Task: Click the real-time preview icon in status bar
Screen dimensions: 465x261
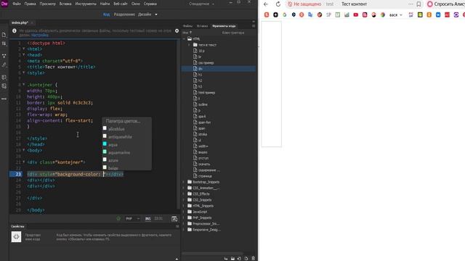Action: coord(174,219)
